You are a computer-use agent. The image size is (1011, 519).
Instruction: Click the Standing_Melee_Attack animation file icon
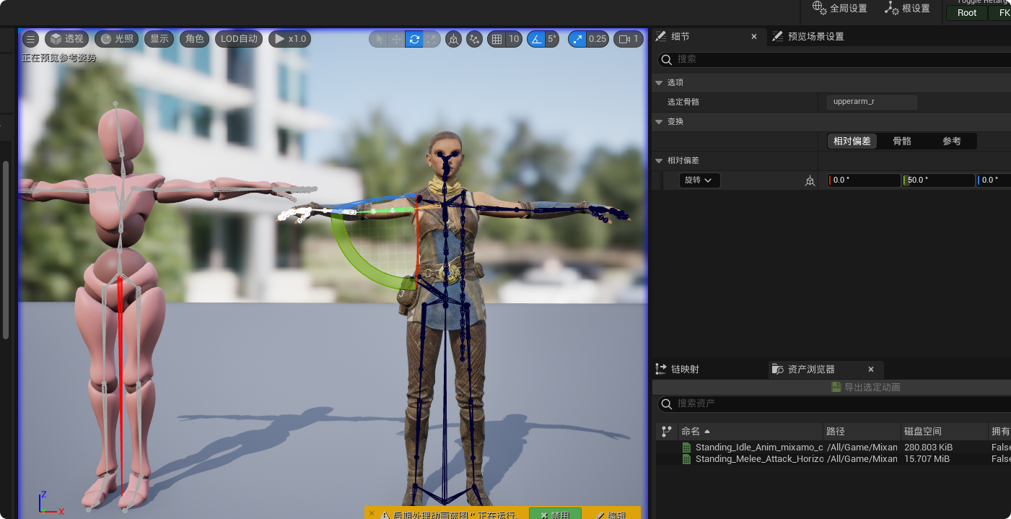tap(686, 459)
